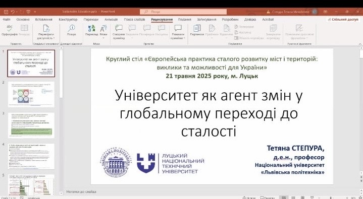Run the Орфографія spelling check
Screen dimensions: 363x199
(x=10, y=30)
